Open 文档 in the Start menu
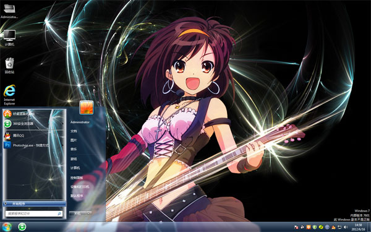Viewport: 371px width, 232px height. click(74, 131)
